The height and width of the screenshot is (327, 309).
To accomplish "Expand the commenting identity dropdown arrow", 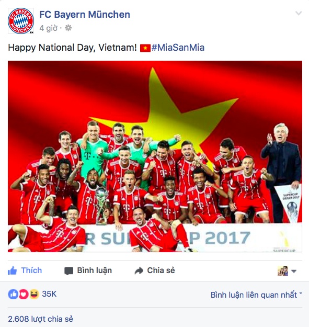I will (x=294, y=272).
